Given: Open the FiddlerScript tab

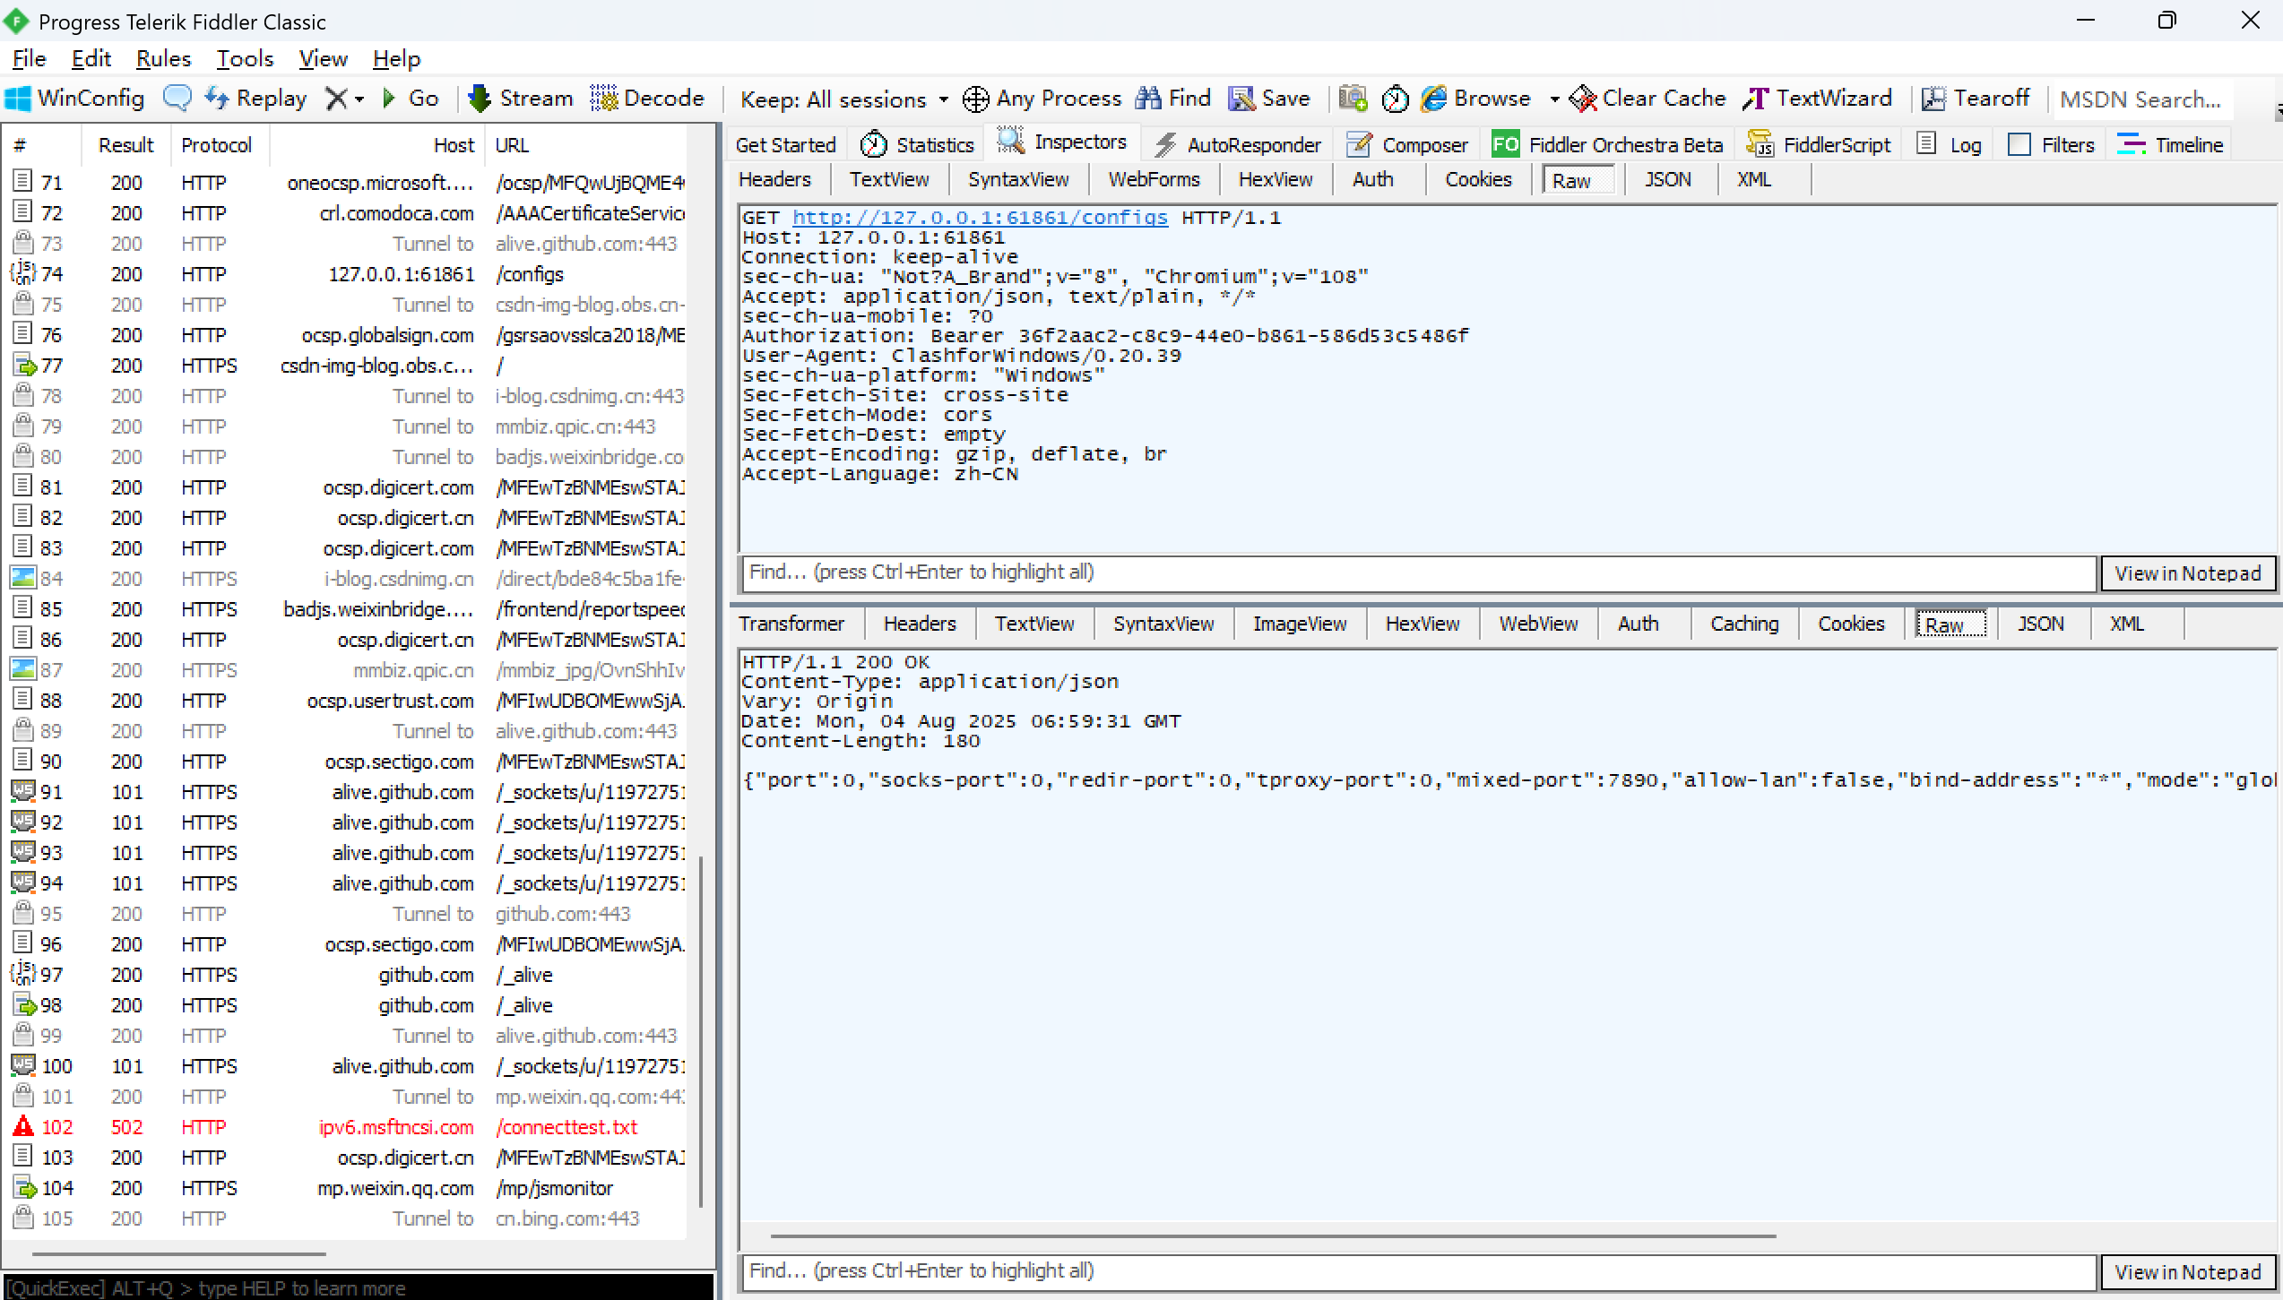Looking at the screenshot, I should pyautogui.click(x=1819, y=145).
